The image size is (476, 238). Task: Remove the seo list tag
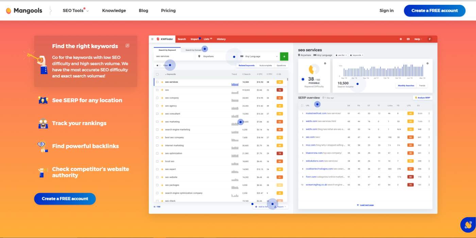coord(346,55)
